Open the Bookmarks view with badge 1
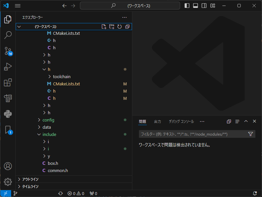 (8, 130)
